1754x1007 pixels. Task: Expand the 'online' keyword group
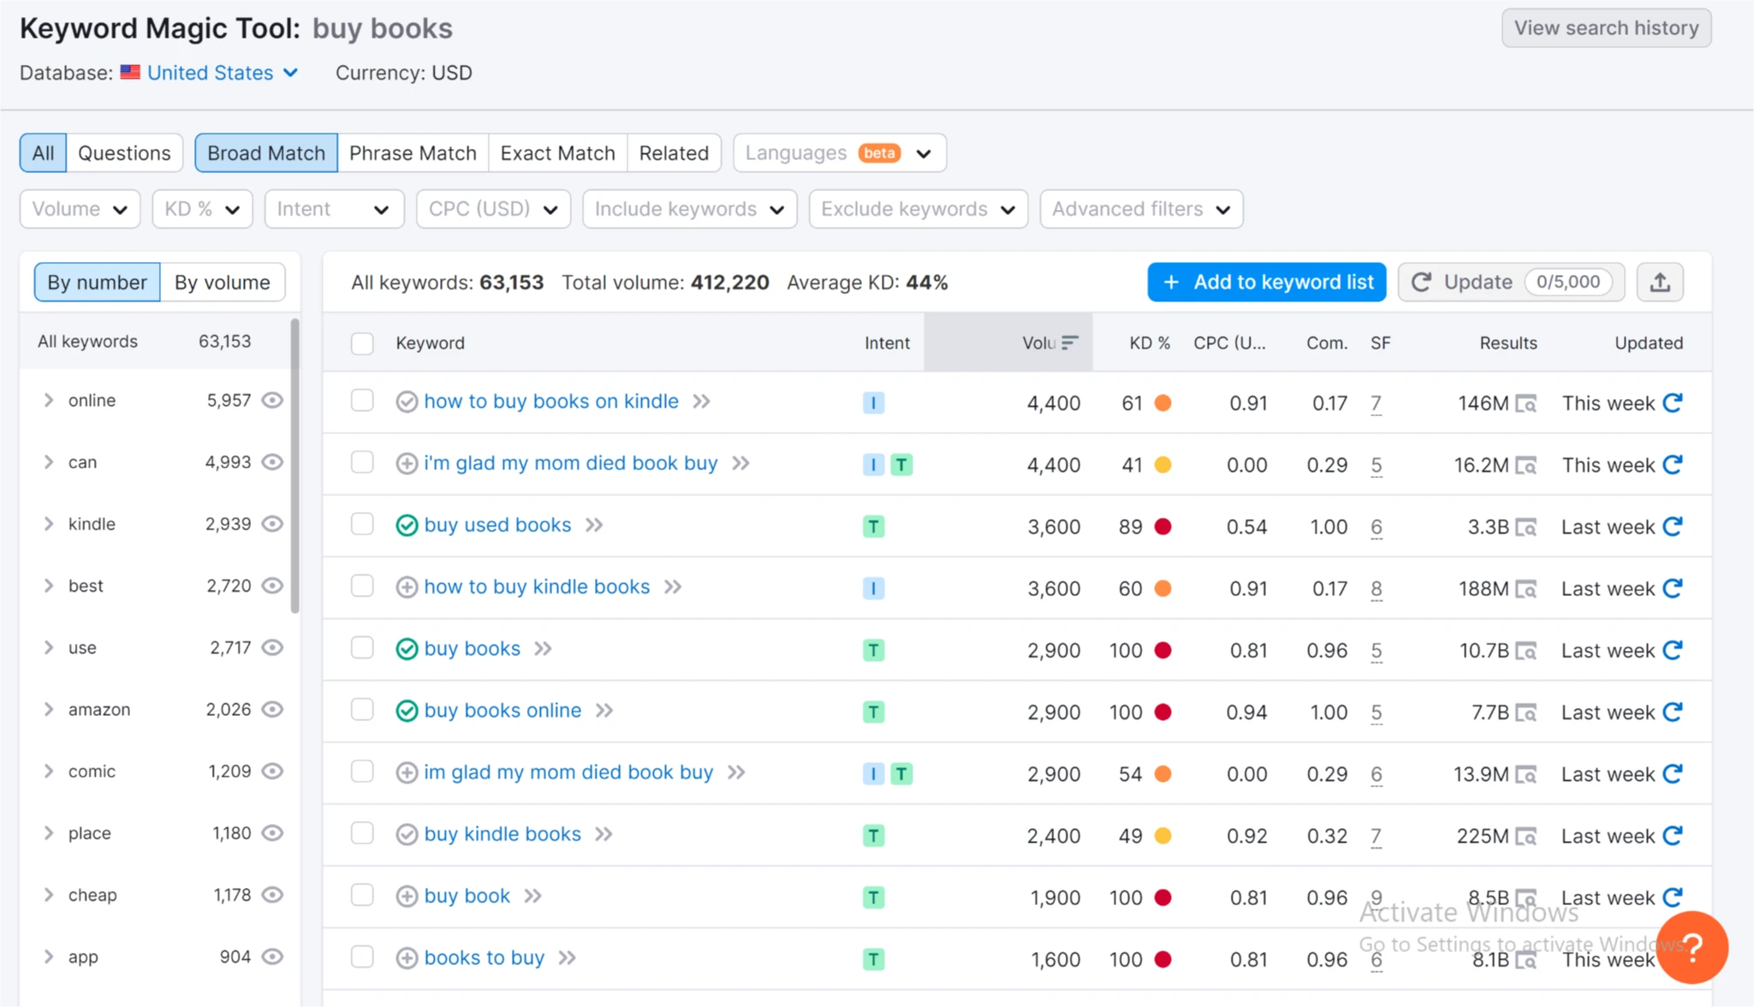tap(49, 400)
